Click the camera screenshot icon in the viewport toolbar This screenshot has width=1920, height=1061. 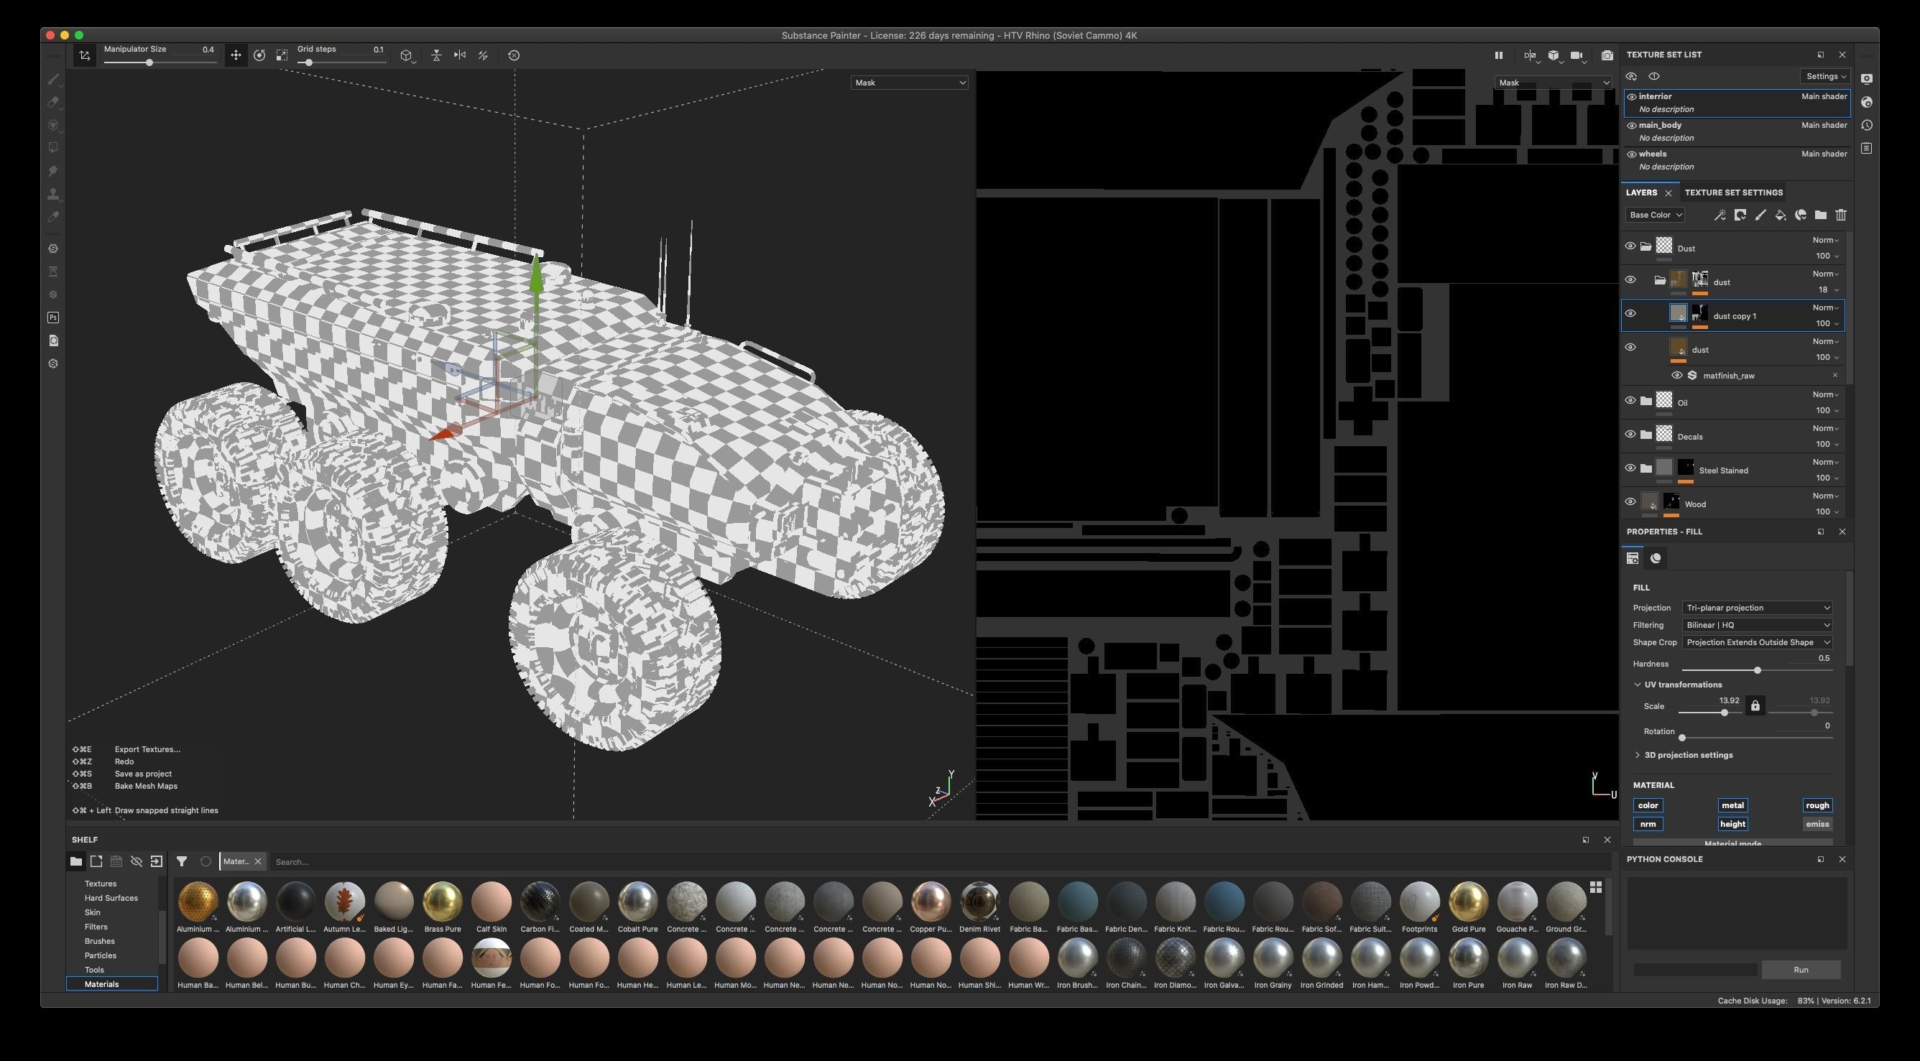(1607, 55)
